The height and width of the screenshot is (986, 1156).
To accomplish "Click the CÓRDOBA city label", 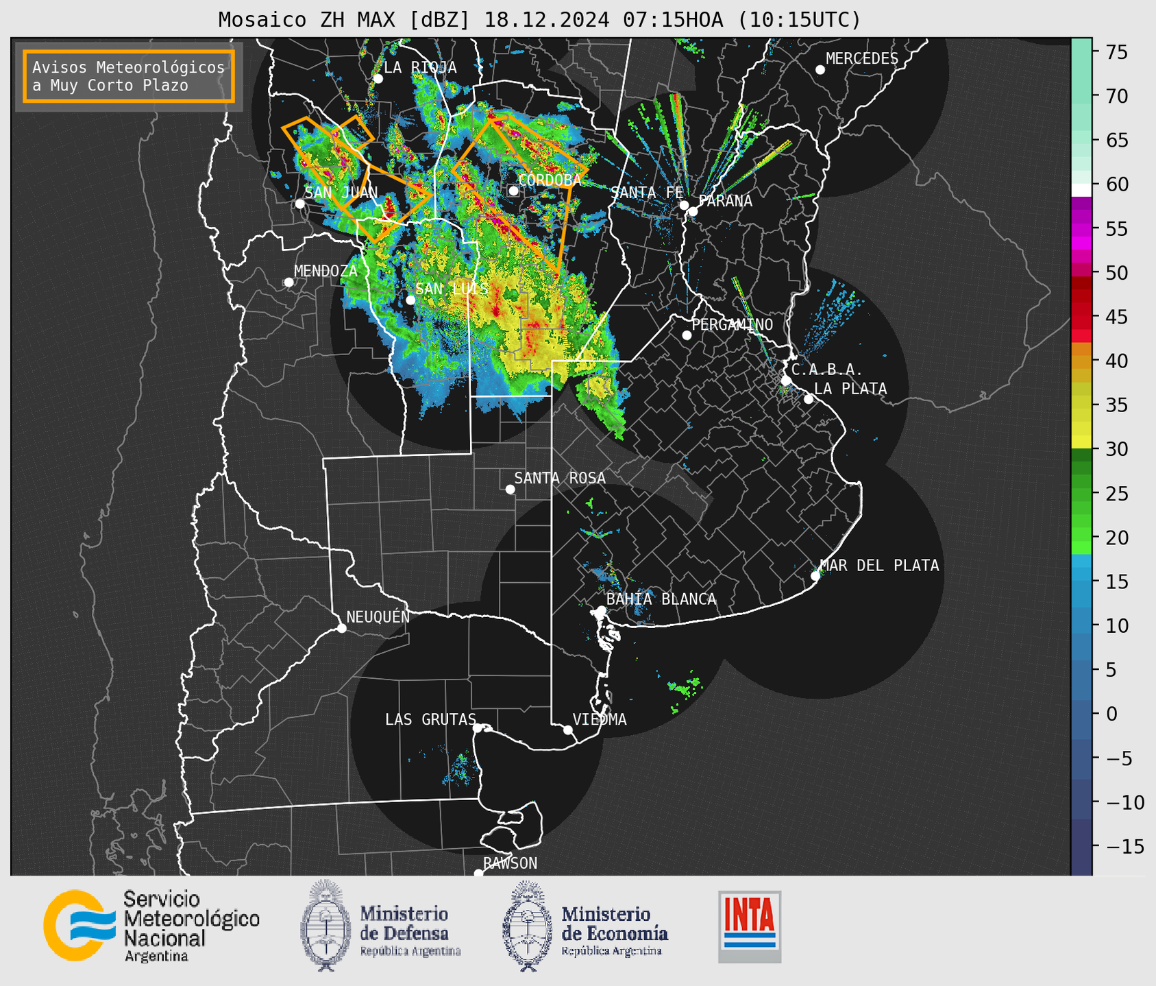I will pos(550,180).
